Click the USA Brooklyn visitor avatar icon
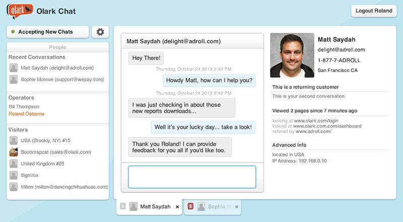Image resolution: width=403 pixels, height=222 pixels. [14, 140]
